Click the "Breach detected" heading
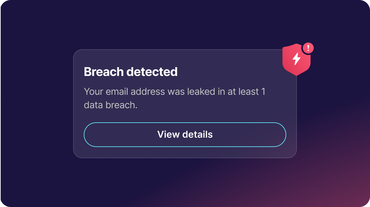370x207 pixels. coord(131,72)
